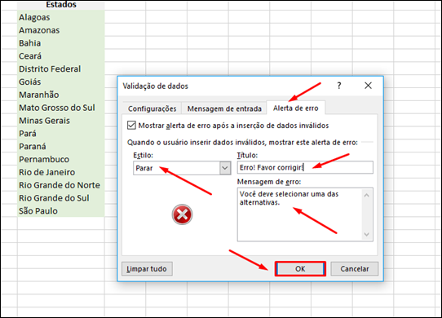Close the Validação de dados dialog
The image size is (442, 318).
tap(368, 86)
